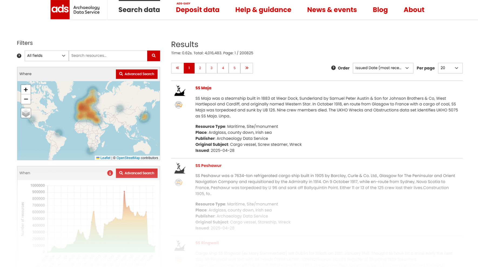Screen dimensions: 478x267
Task: Go to results page 3
Action: [x=211, y=68]
